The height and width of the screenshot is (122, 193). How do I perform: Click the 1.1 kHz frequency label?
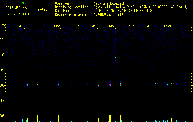(x=2, y=40)
